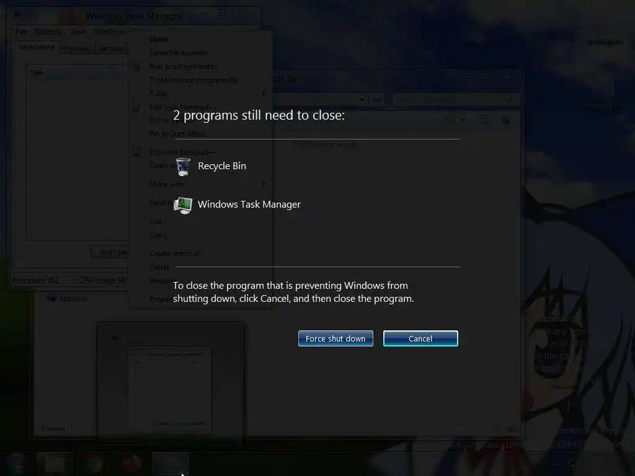
Task: Select the Recycle Bin trash can icon
Action: coord(183,167)
